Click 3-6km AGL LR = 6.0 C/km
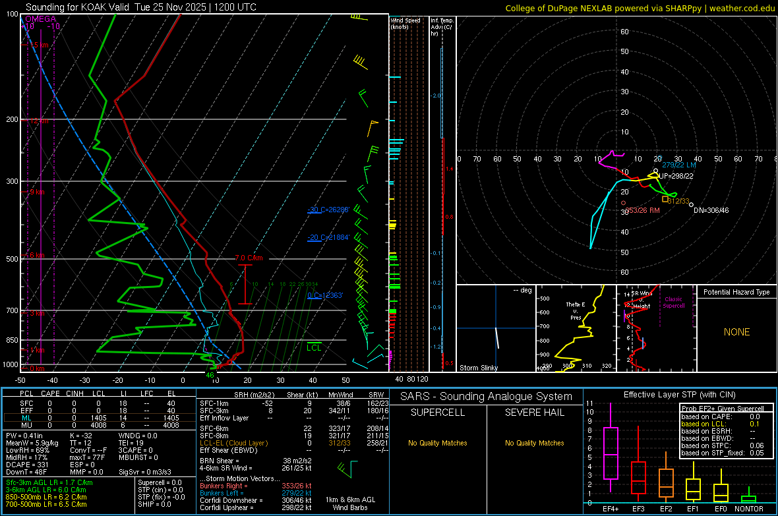This screenshot has width=778, height=516. (x=46, y=490)
